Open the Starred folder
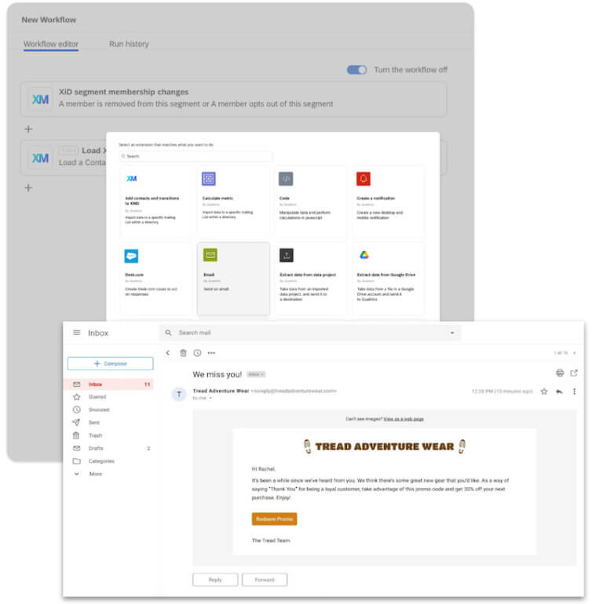Screen dimensions: 592x604 tap(97, 397)
